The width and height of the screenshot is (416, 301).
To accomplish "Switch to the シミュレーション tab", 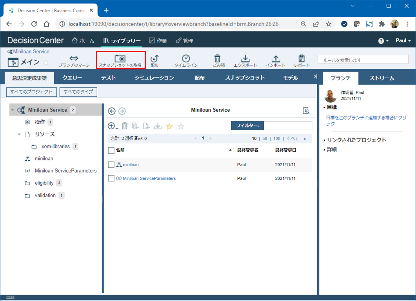I will pyautogui.click(x=154, y=78).
